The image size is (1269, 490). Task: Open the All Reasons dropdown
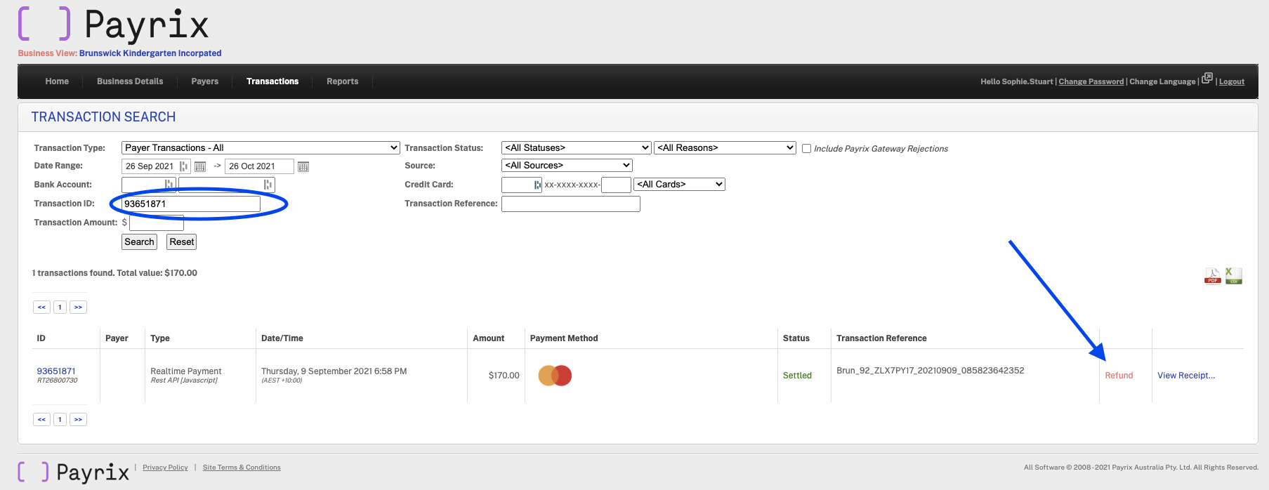725,147
